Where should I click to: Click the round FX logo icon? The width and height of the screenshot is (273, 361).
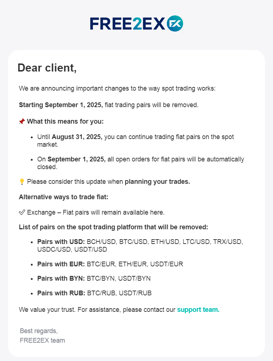click(175, 23)
